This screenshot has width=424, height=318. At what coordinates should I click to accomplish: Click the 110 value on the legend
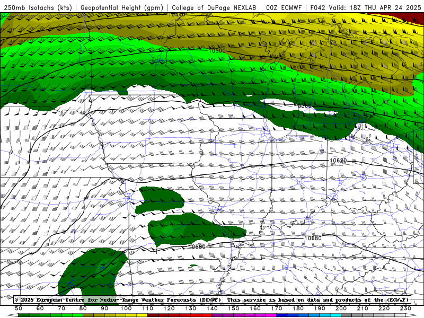click(148, 308)
